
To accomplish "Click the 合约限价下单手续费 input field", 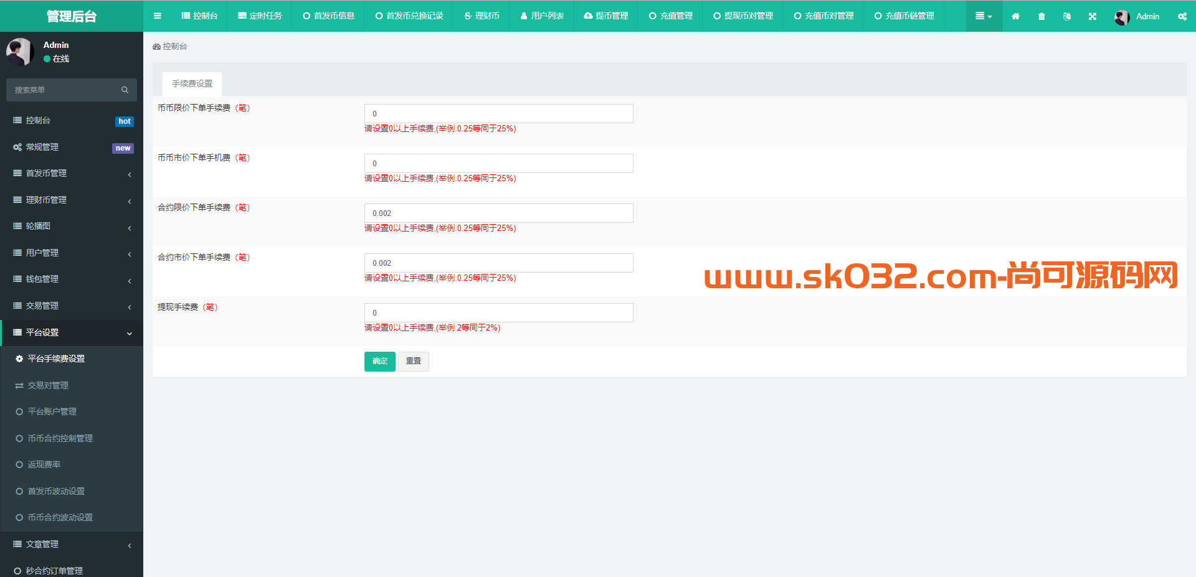I will 498,213.
